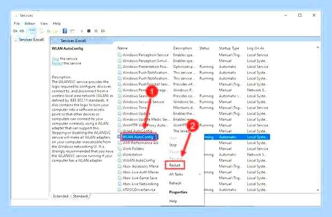Choose Help at the bottom of the context menu
The height and width of the screenshot is (217, 332).
coord(173,201)
